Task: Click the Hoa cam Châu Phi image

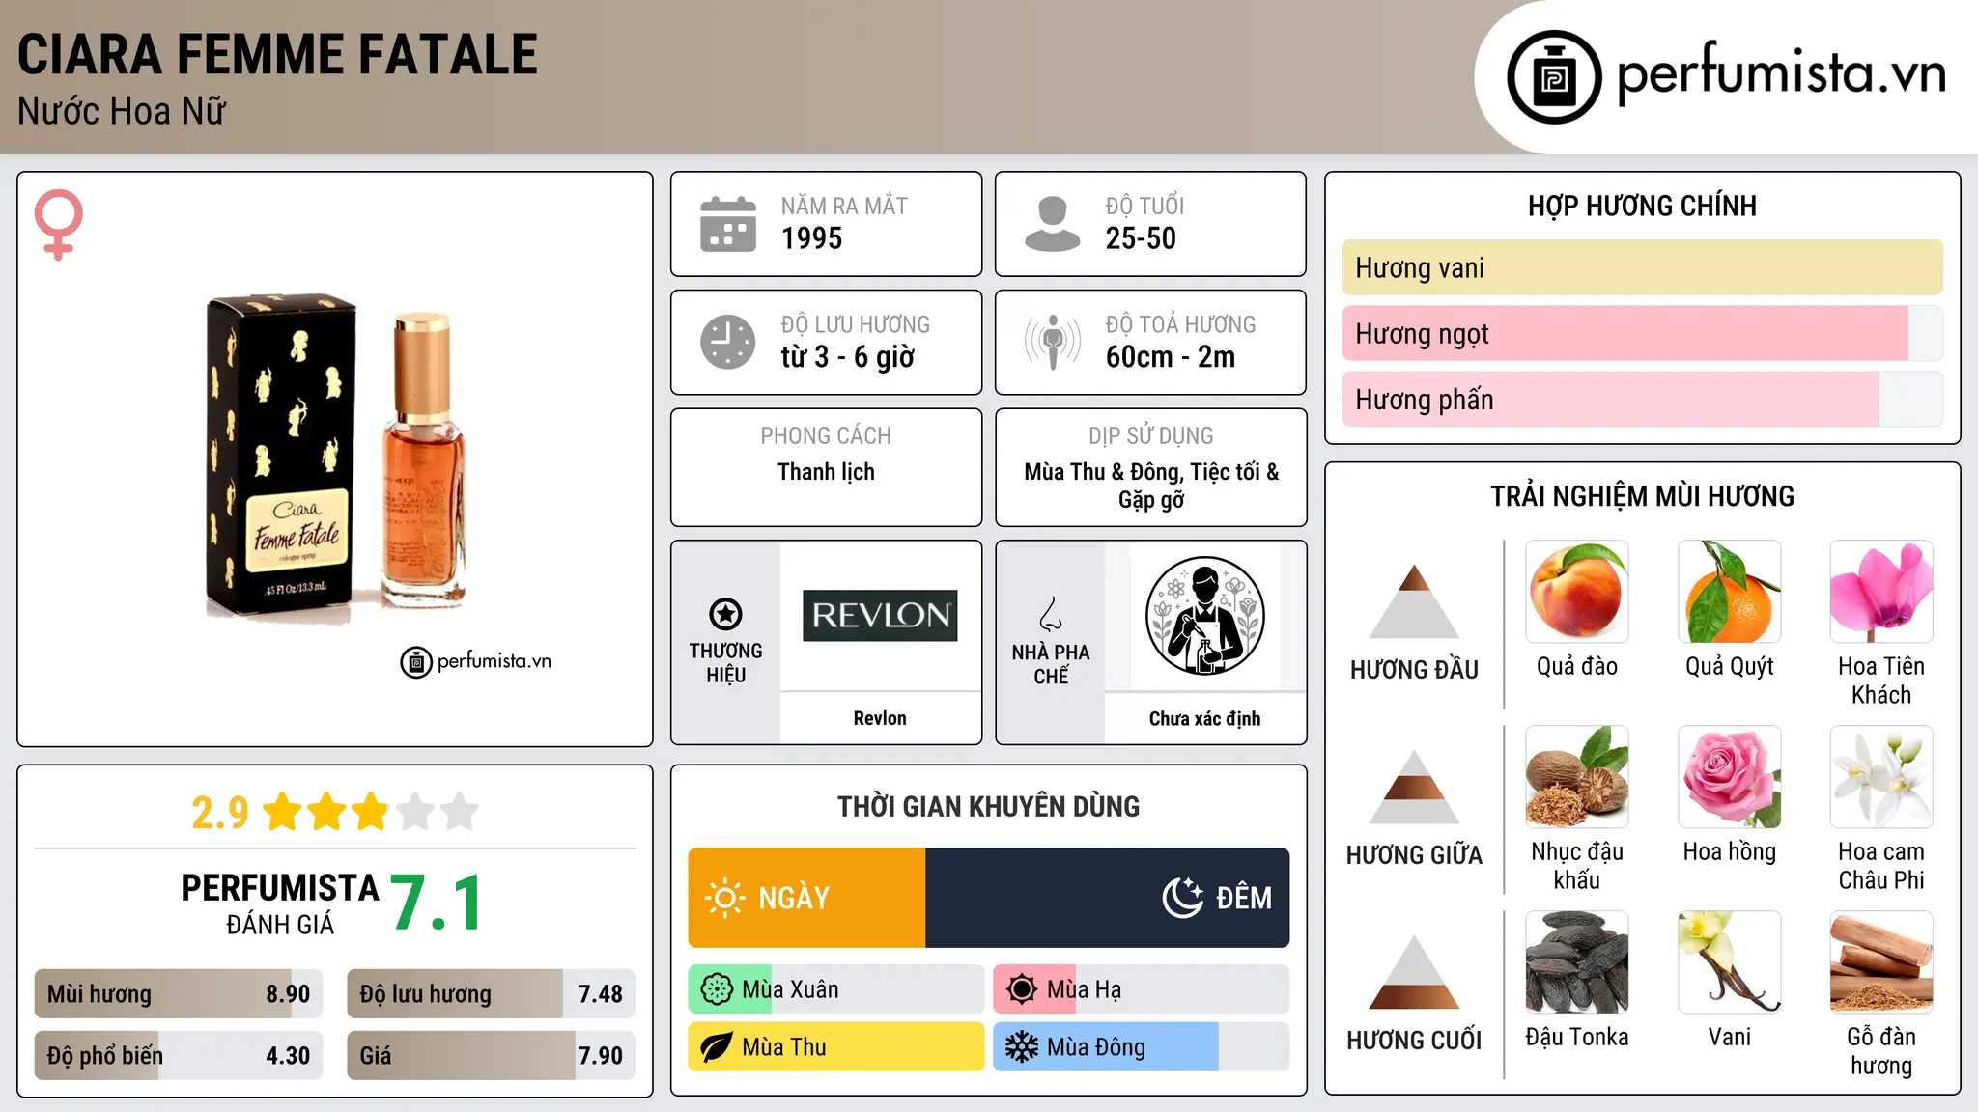Action: coord(1881,777)
